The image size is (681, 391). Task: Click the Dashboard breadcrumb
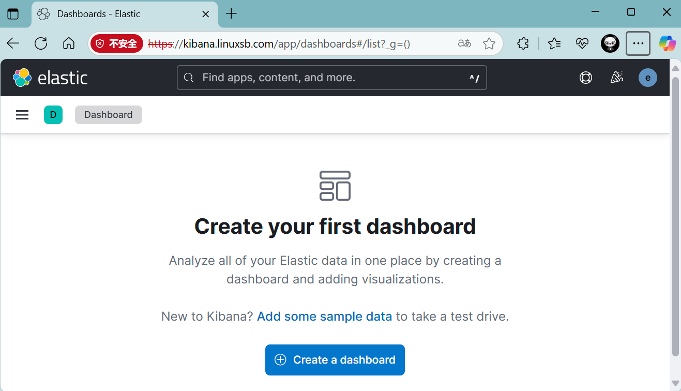pos(108,115)
